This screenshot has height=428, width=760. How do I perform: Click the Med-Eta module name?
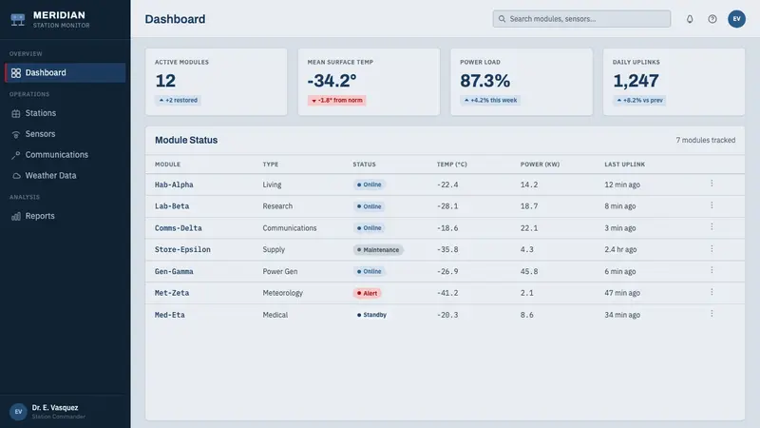pos(170,315)
